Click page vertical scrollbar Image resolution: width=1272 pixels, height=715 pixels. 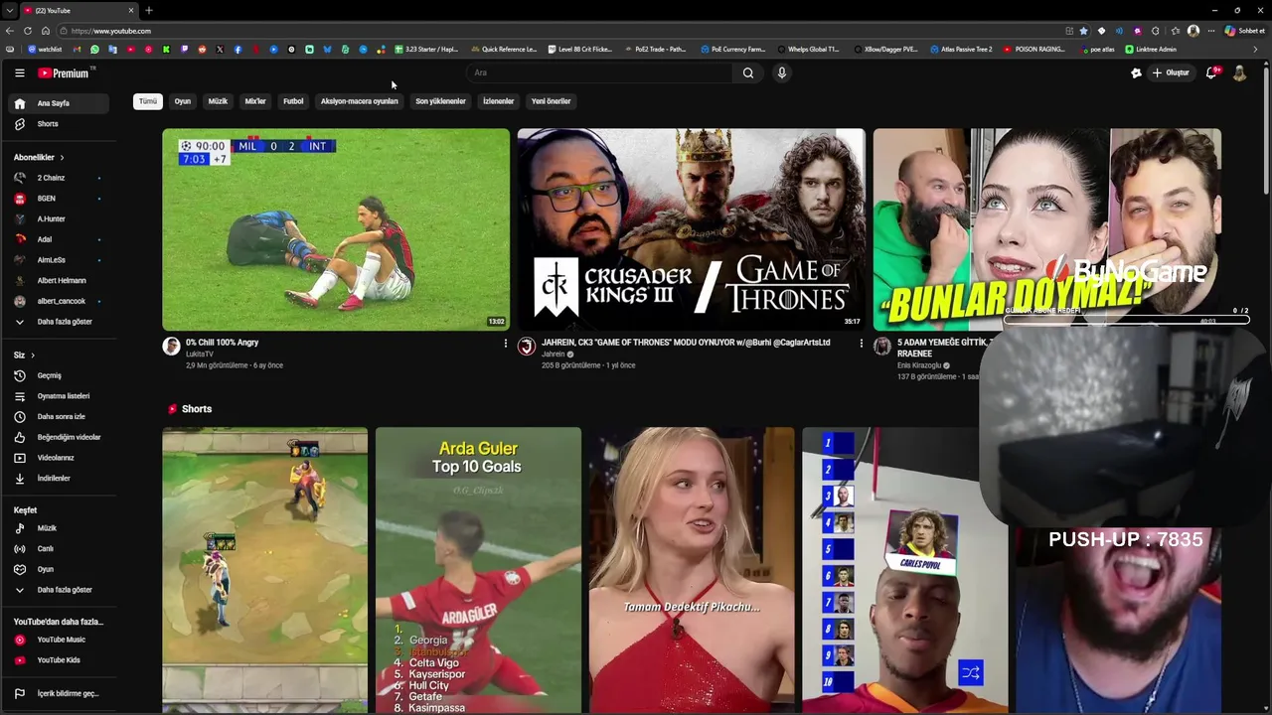[x=1267, y=129]
